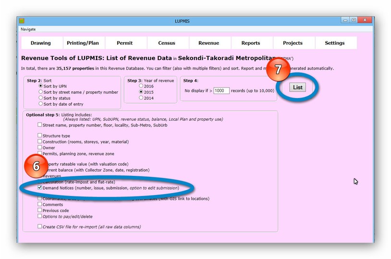Tick the Comments checkbox
The height and width of the screenshot is (259, 391).
pos(40,204)
